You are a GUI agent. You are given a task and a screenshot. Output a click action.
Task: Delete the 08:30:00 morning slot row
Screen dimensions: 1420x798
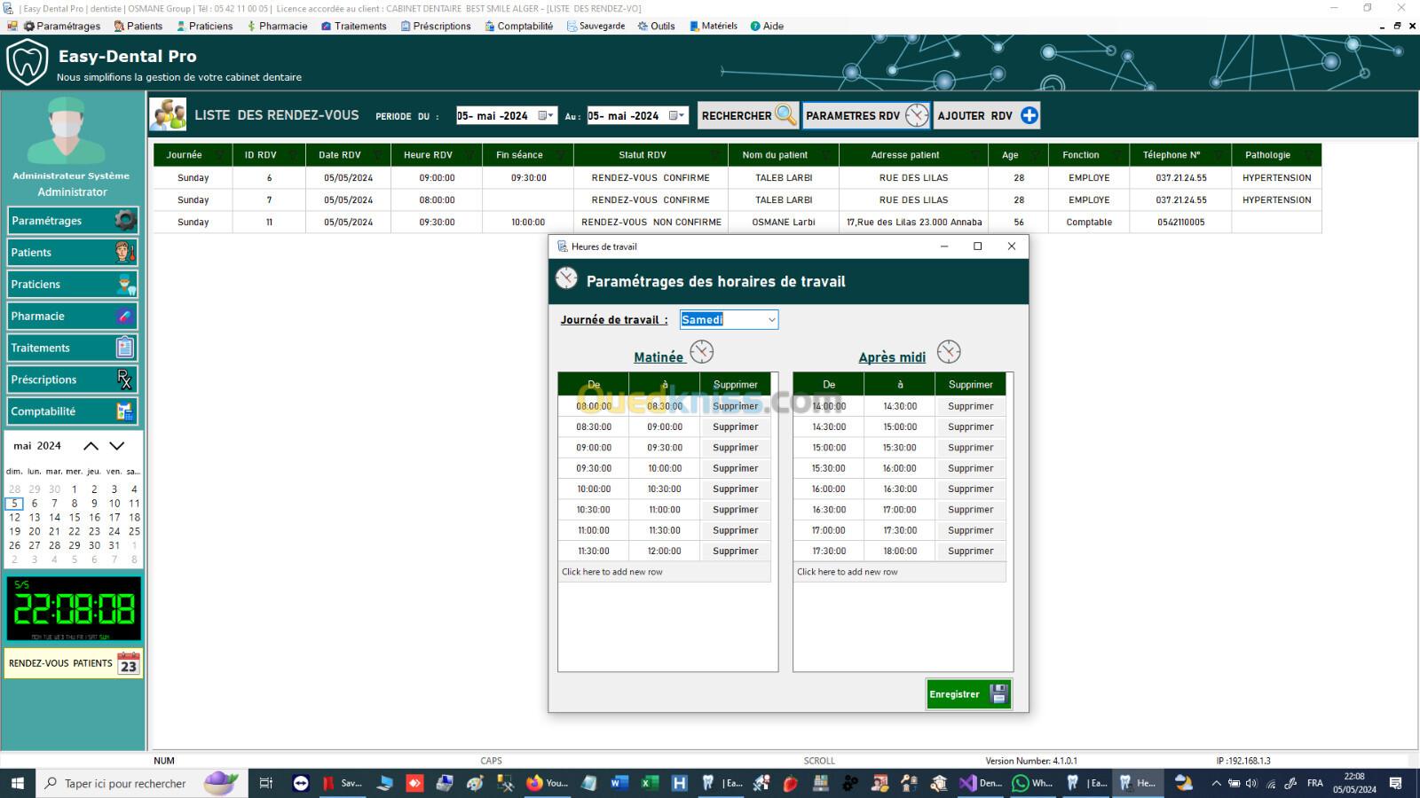coord(735,427)
